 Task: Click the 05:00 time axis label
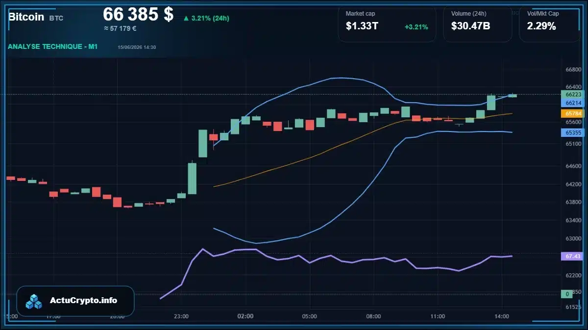310,316
